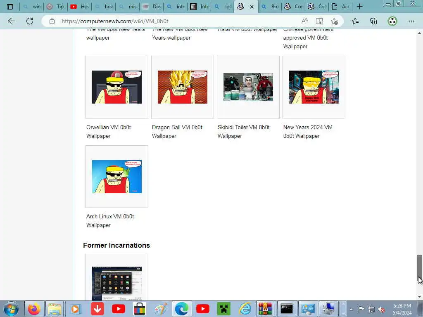This screenshot has width=423, height=317.
Task: Click the scrollbar down arrow
Action: [x=419, y=297]
